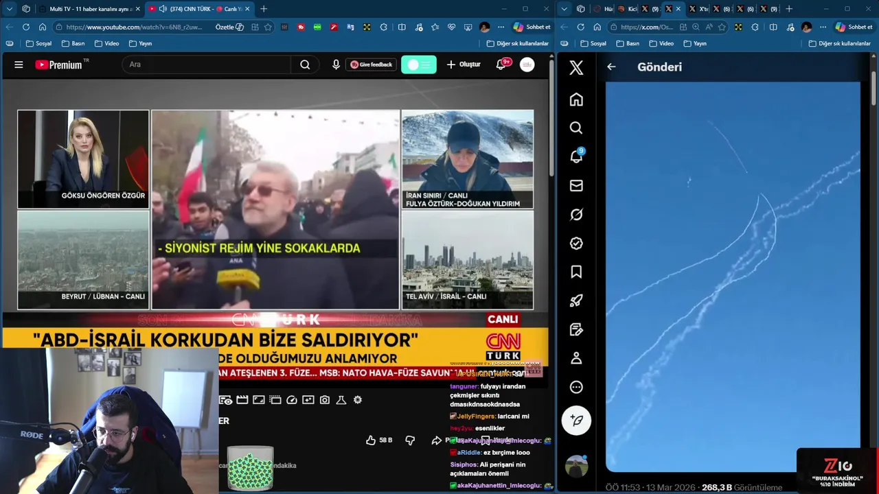The width and height of the screenshot is (879, 494).
Task: Open the YouTube account avatar menu
Action: click(527, 64)
